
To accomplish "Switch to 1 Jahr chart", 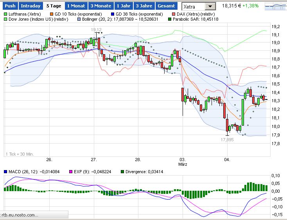I will pyautogui.click(x=124, y=6).
